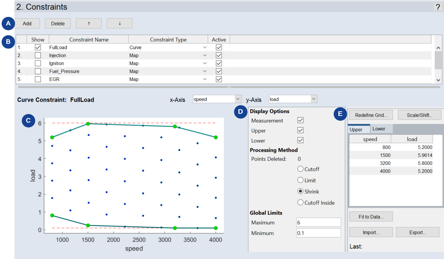The image size is (444, 259).
Task: Click the Fit to Data button
Action: [371, 217]
